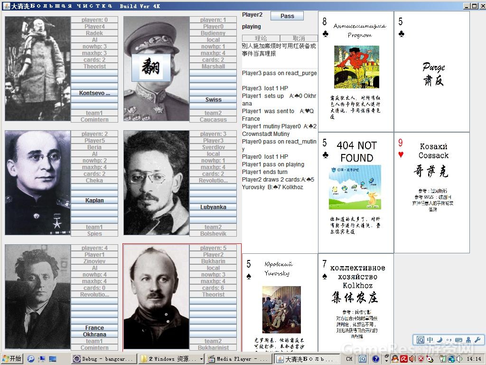Image resolution: width=486 pixels, height=365 pixels.
Task: Click the 'nowhp: 4' label of Zinoviev
Action: (94, 274)
